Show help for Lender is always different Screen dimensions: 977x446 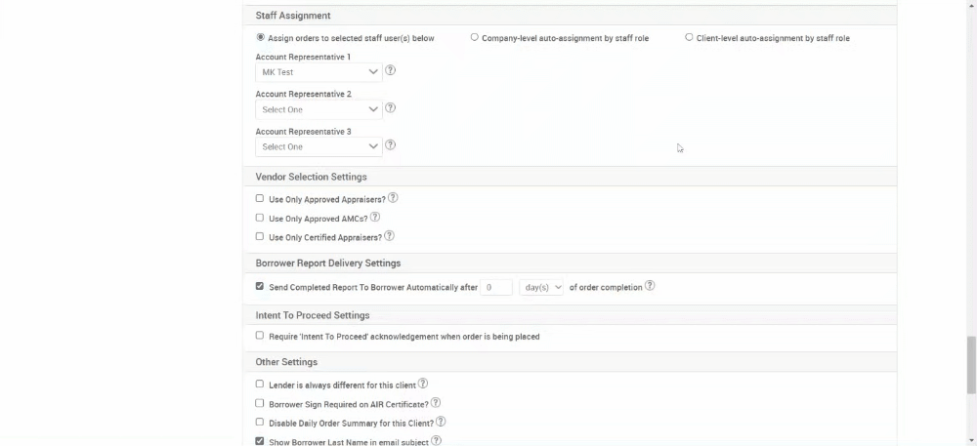click(x=422, y=384)
